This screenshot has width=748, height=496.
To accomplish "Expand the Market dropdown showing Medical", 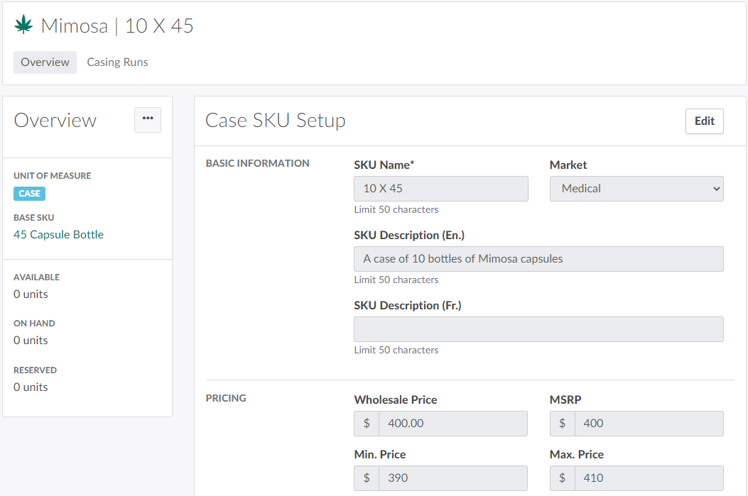I will 636,189.
